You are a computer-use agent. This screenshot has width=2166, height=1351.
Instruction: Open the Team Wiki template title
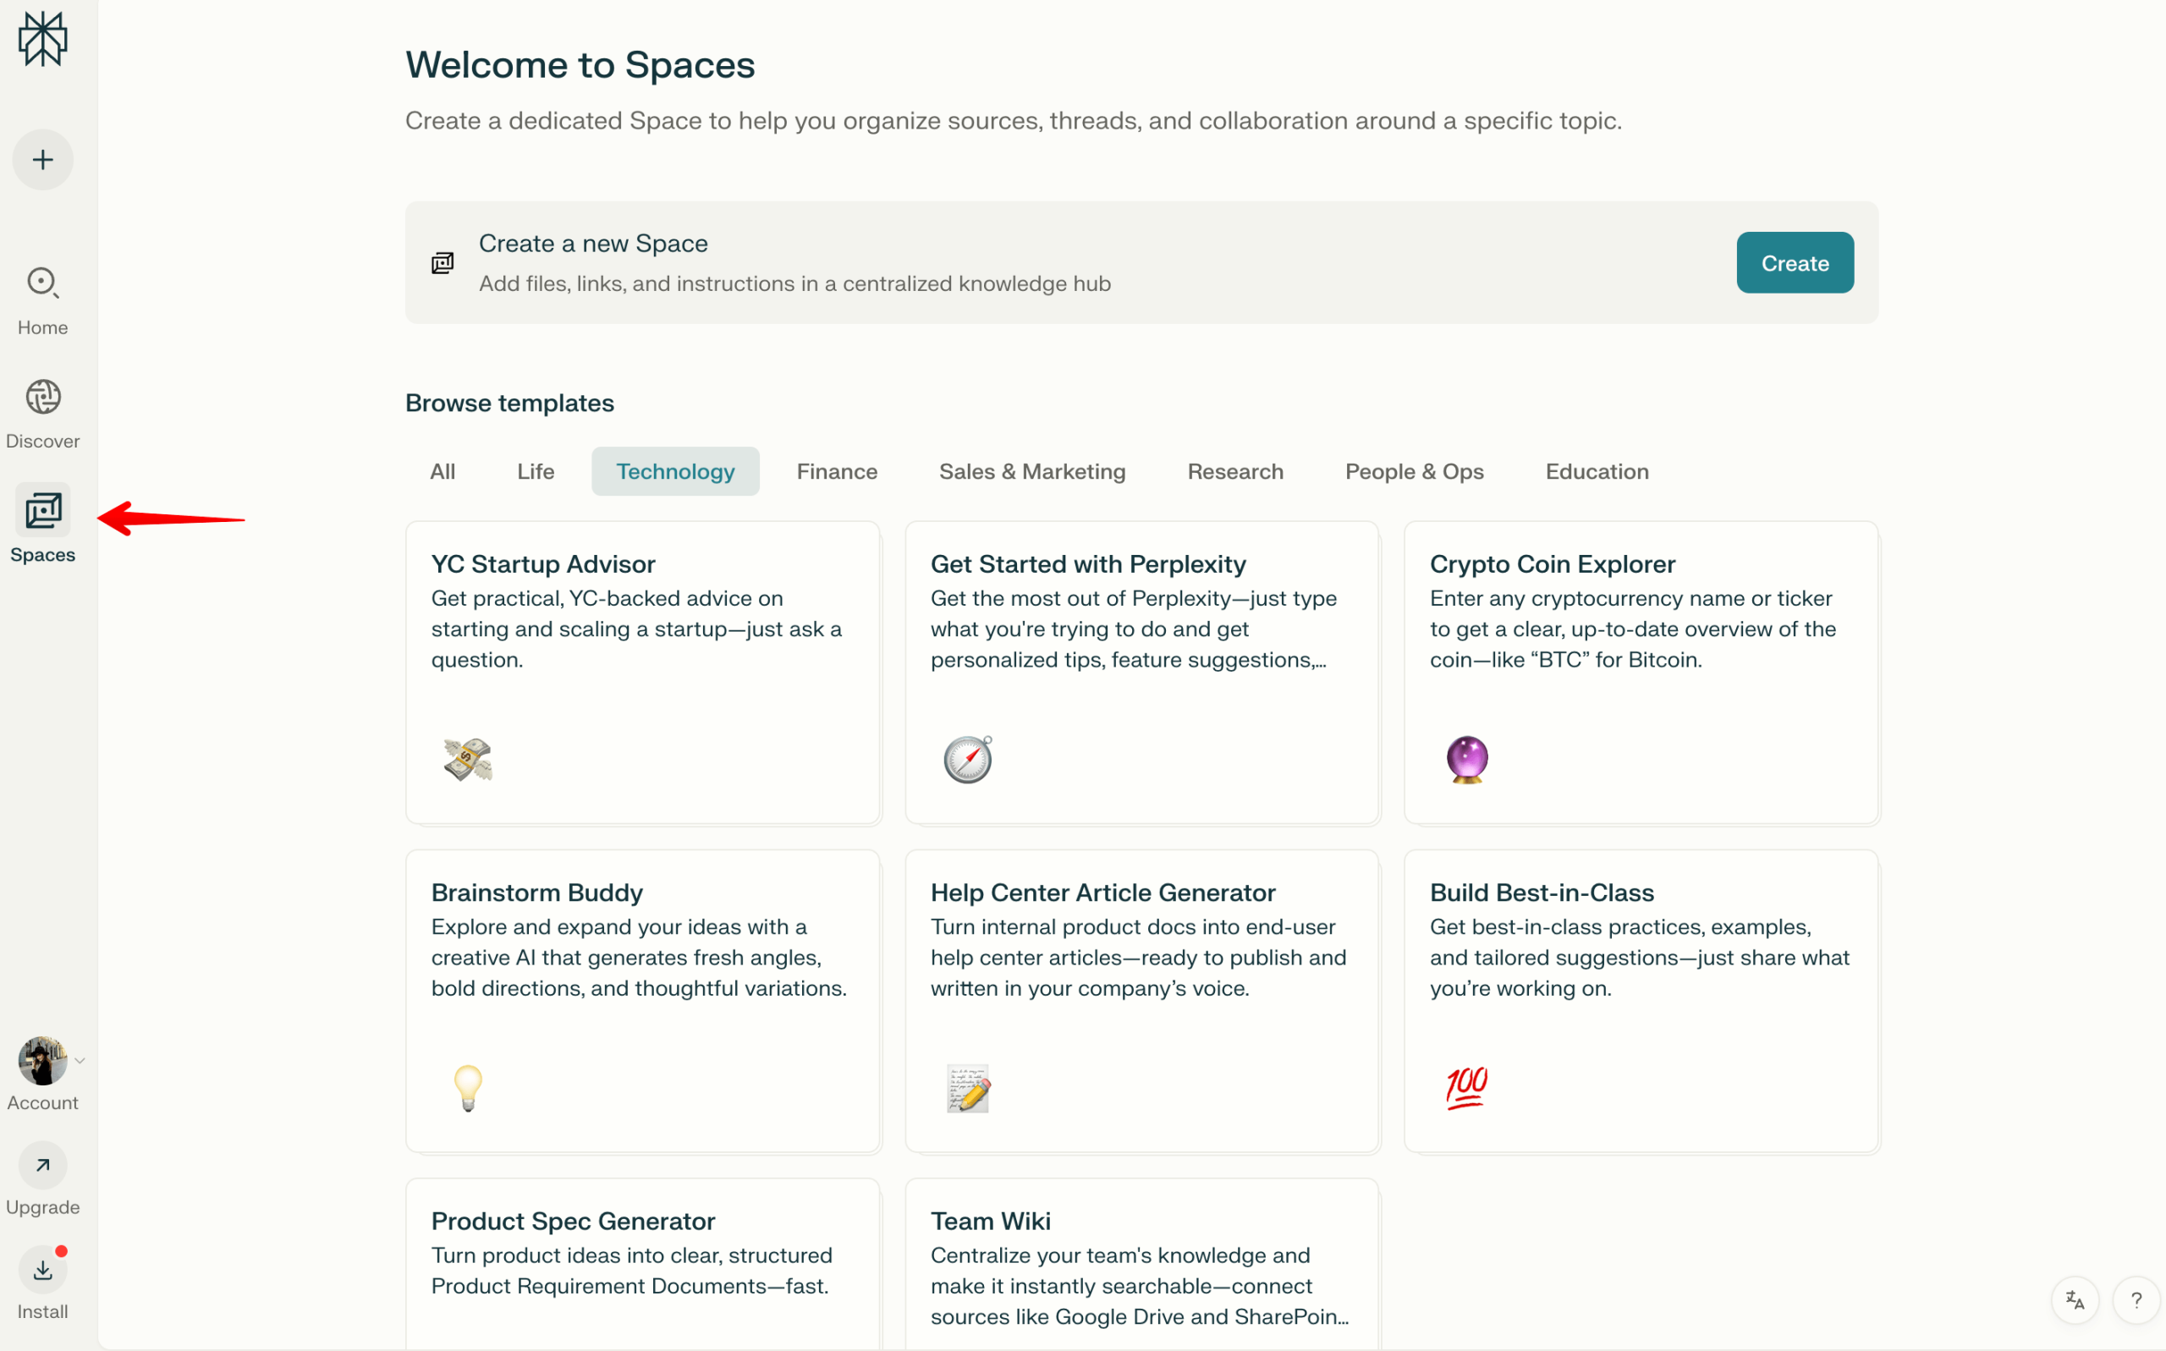point(990,1221)
